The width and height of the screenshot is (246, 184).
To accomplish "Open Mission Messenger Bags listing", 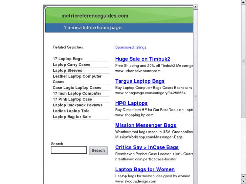I will (x=146, y=125).
